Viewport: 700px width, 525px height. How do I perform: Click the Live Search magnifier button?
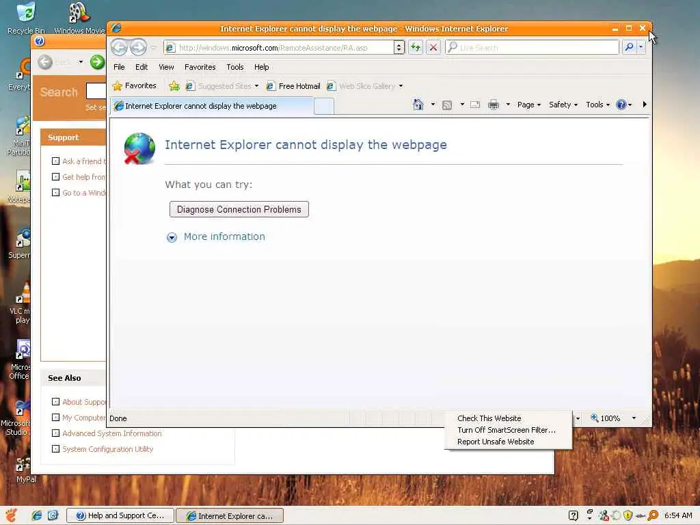[x=629, y=47]
